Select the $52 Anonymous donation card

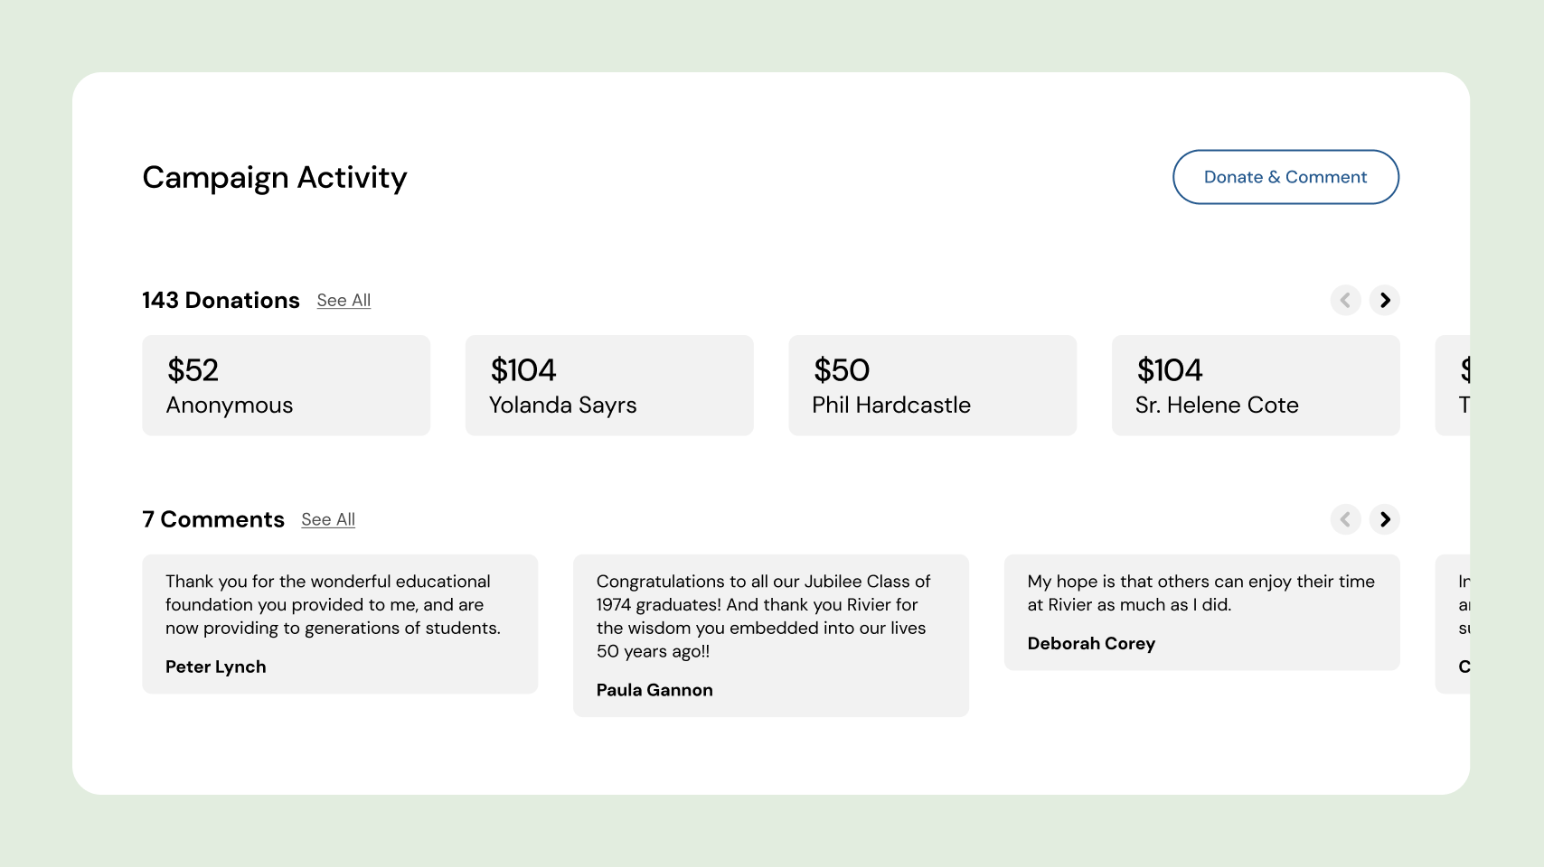tap(286, 386)
